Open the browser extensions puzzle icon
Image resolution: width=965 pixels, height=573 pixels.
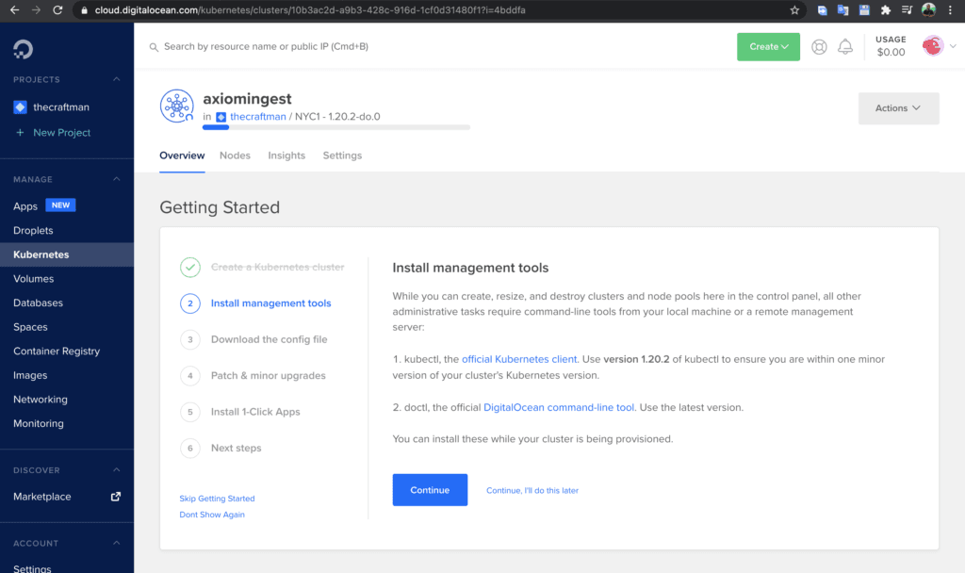(886, 9)
